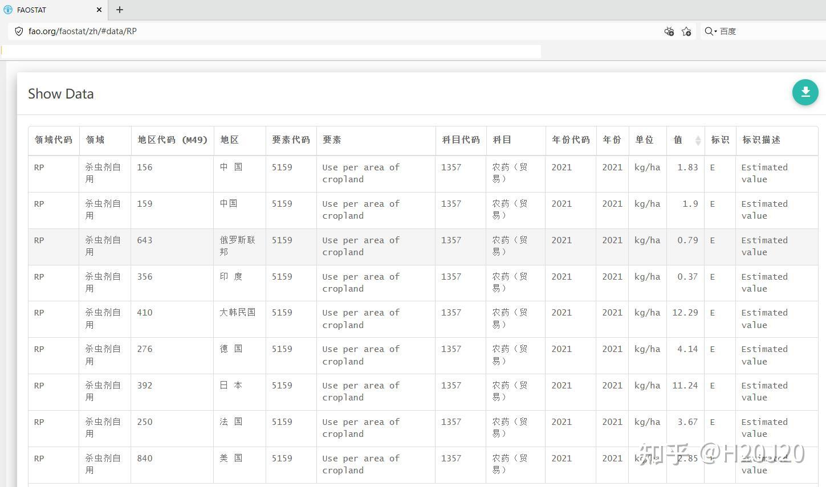This screenshot has height=487, width=826.
Task: Select the 俄罗斯联邦 region cell
Action: point(240,247)
